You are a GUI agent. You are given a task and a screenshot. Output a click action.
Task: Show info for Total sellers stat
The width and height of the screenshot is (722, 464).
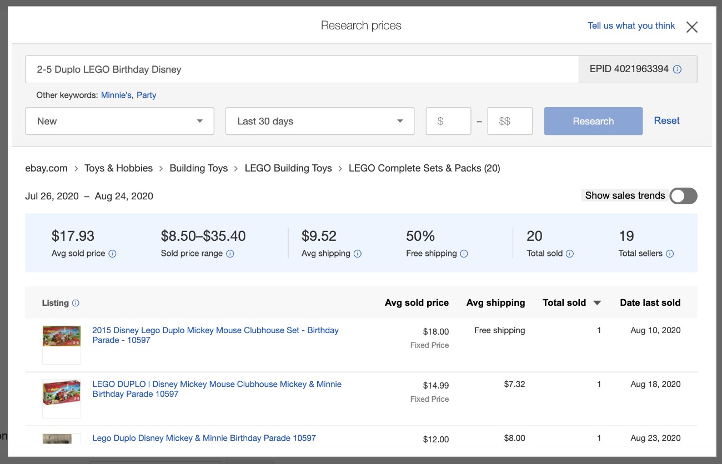tap(670, 254)
